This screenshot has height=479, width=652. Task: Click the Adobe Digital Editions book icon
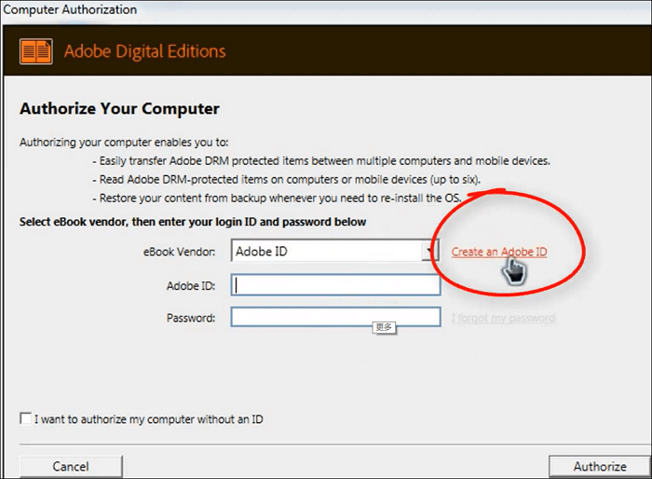click(x=36, y=51)
